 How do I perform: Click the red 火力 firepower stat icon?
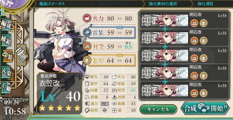pos(86,18)
